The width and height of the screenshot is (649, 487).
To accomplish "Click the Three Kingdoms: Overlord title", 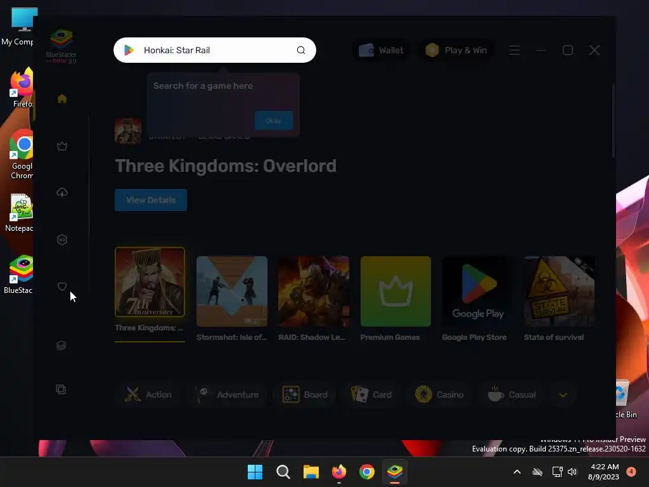I will pyautogui.click(x=226, y=166).
